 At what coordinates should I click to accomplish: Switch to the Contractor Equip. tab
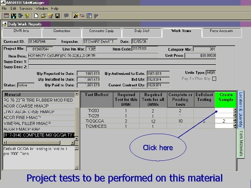click(x=102, y=33)
